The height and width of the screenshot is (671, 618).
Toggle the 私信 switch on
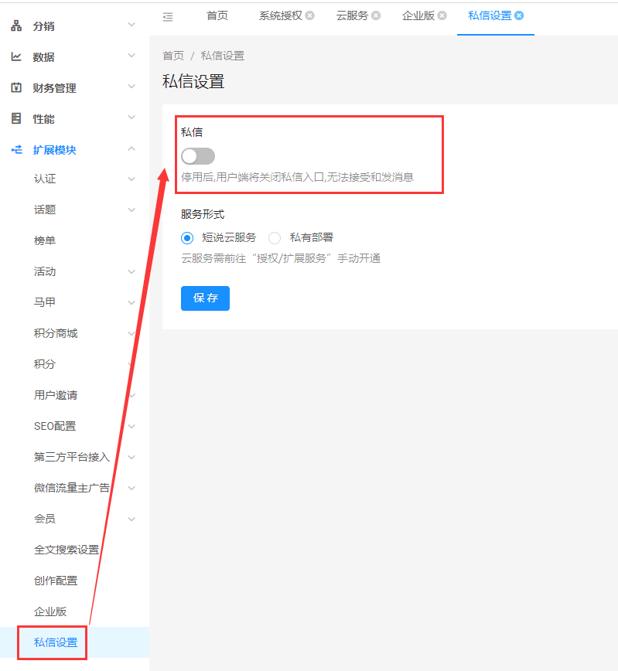tap(198, 156)
